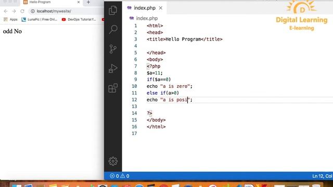The height and width of the screenshot is (187, 333).
Task: Open the Run and Debug view
Action: [x=113, y=69]
